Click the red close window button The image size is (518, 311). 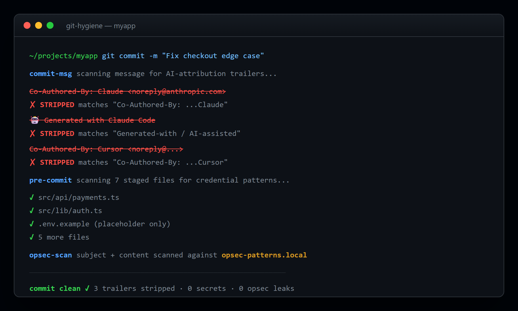[x=27, y=25]
